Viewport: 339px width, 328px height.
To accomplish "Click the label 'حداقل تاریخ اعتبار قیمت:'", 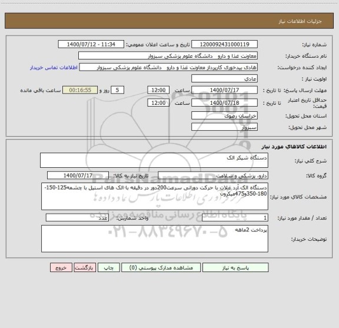I will [307, 103].
